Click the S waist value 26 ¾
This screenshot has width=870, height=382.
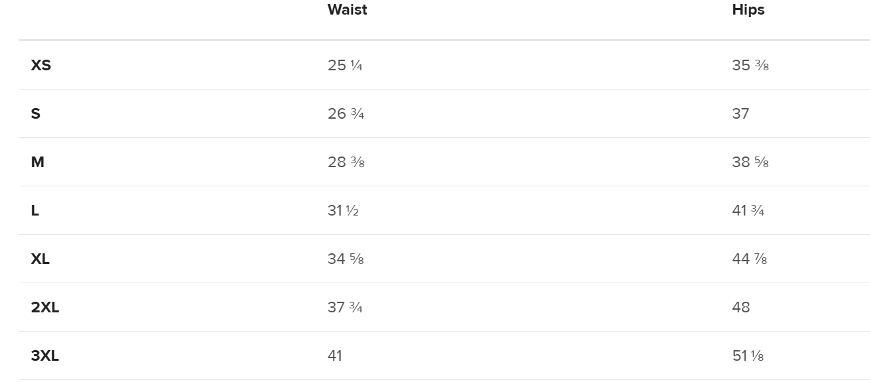(x=346, y=113)
